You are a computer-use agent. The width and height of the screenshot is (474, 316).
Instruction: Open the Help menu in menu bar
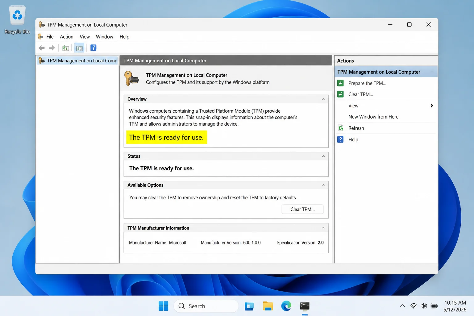pyautogui.click(x=124, y=37)
